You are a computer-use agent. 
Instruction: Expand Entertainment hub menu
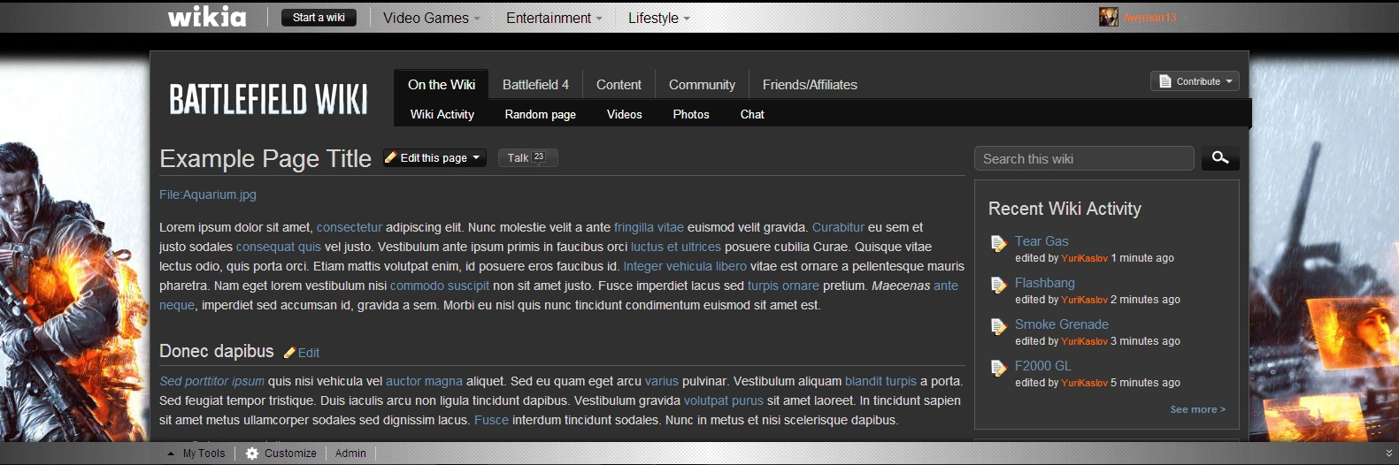[554, 18]
